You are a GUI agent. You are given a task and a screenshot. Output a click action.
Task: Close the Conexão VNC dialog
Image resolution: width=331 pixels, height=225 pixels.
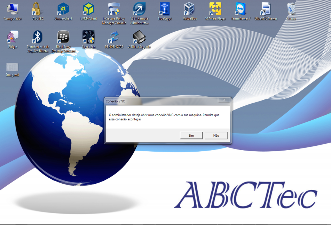coord(224,100)
